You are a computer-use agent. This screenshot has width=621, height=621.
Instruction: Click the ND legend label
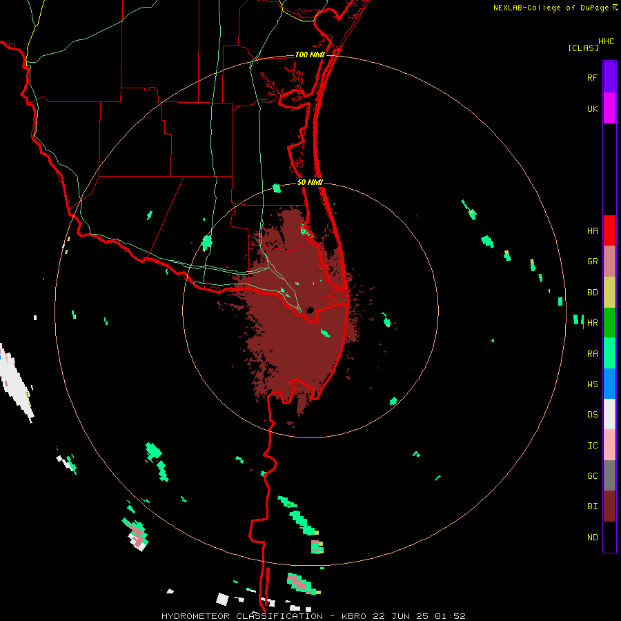coord(592,538)
